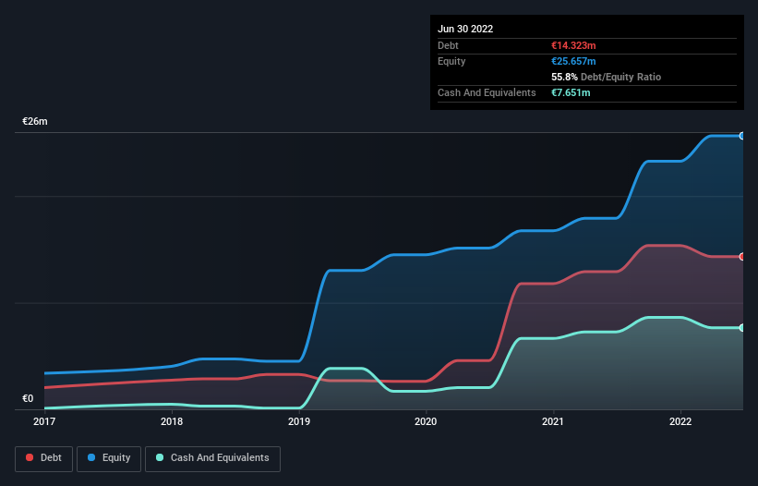758x486 pixels.
Task: Click the Debt label in tooltip
Action: 448,45
